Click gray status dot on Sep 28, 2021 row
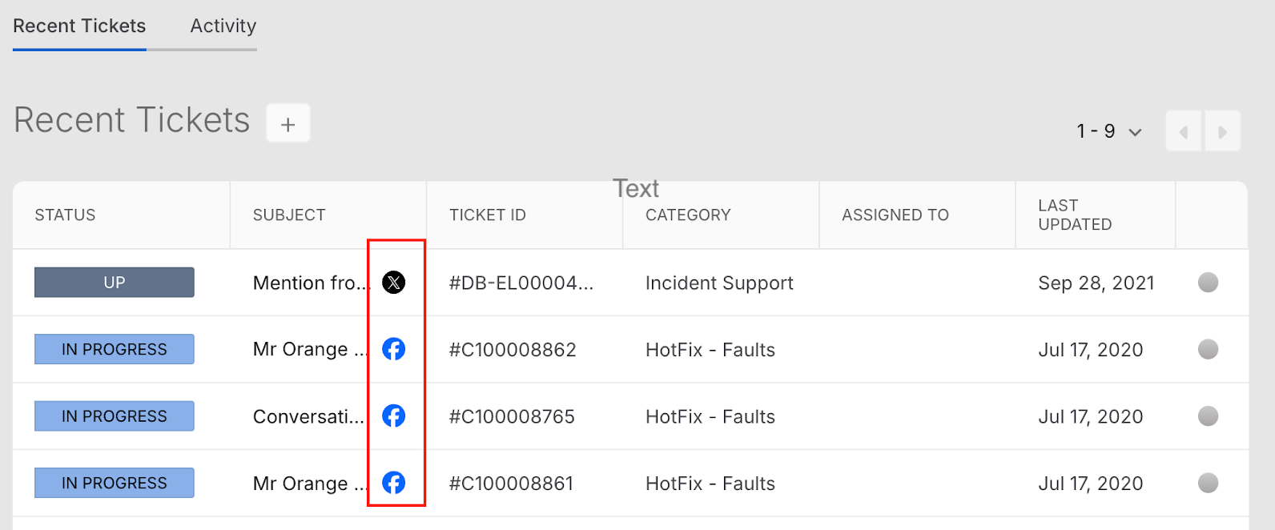 point(1208,283)
